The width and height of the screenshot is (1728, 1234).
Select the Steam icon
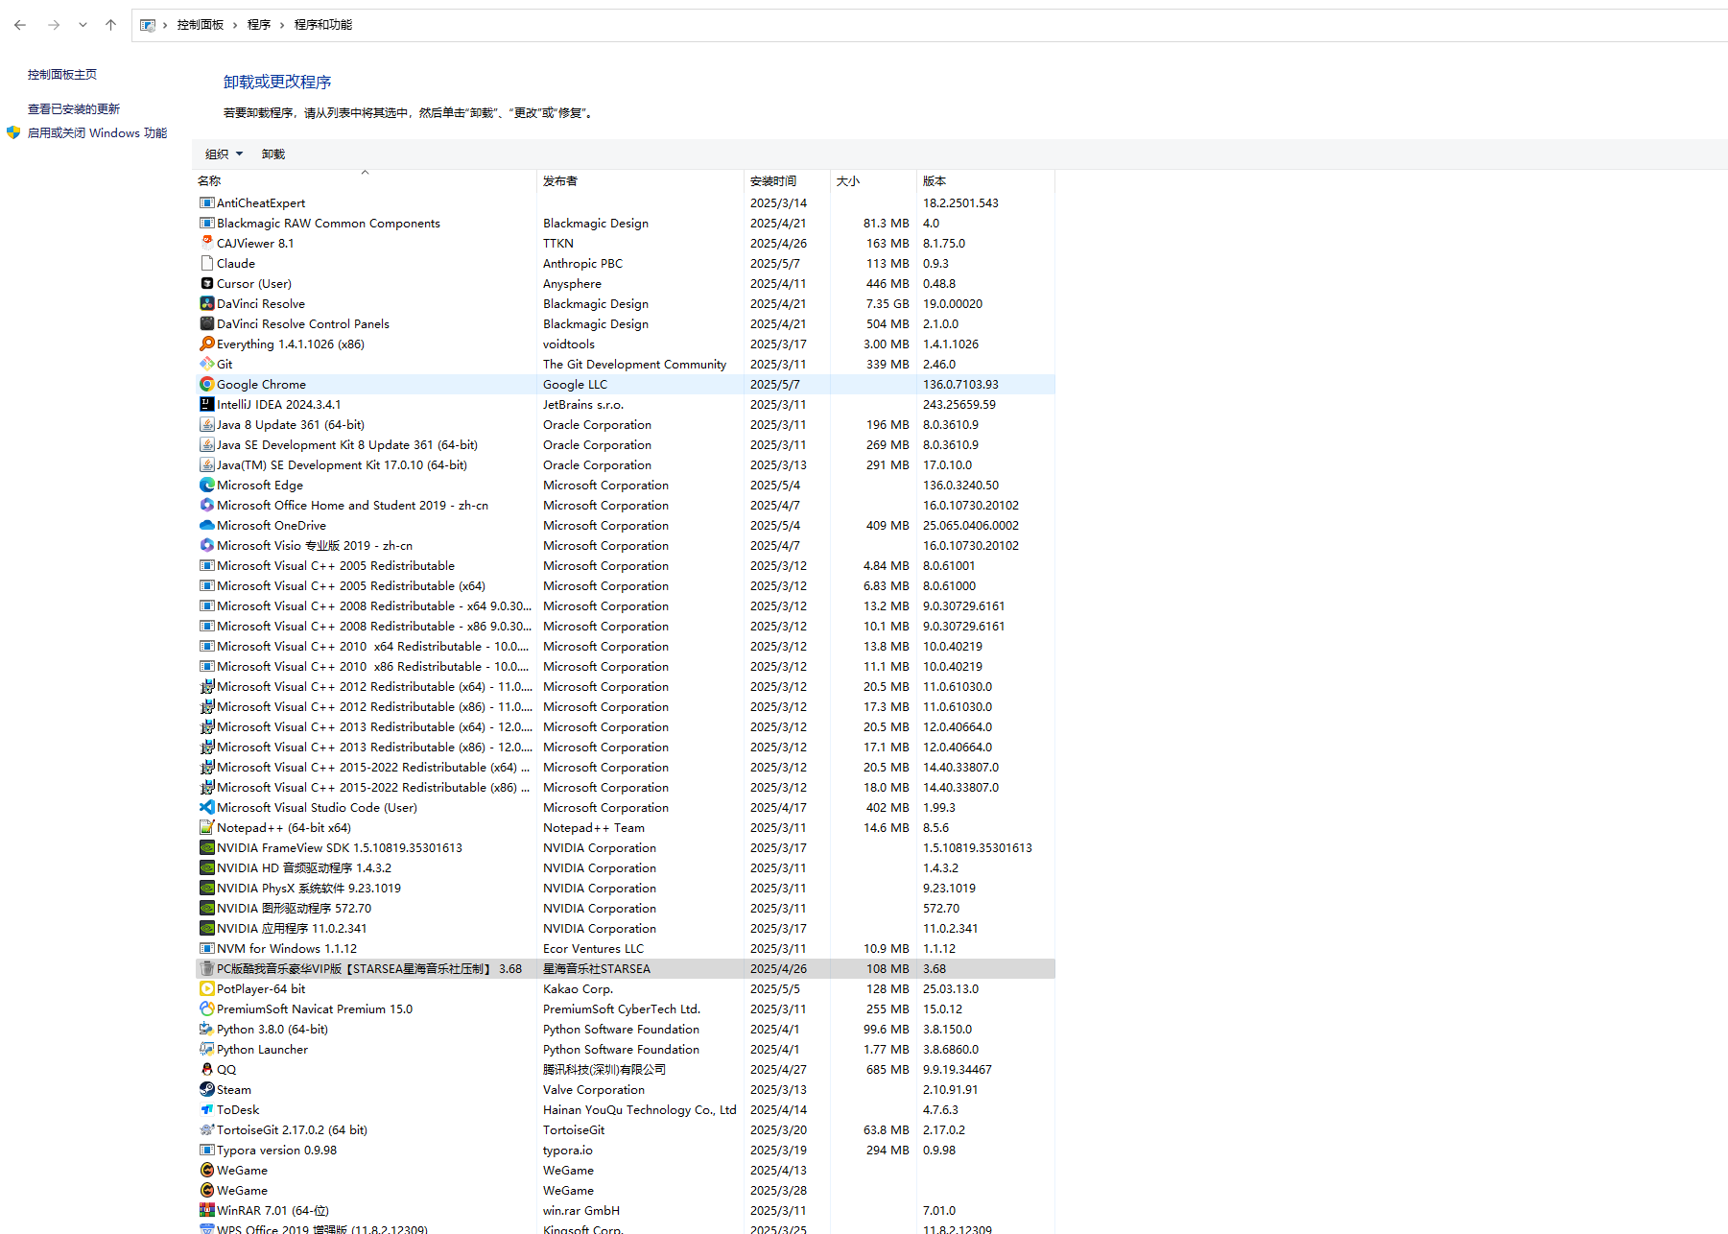click(x=206, y=1089)
